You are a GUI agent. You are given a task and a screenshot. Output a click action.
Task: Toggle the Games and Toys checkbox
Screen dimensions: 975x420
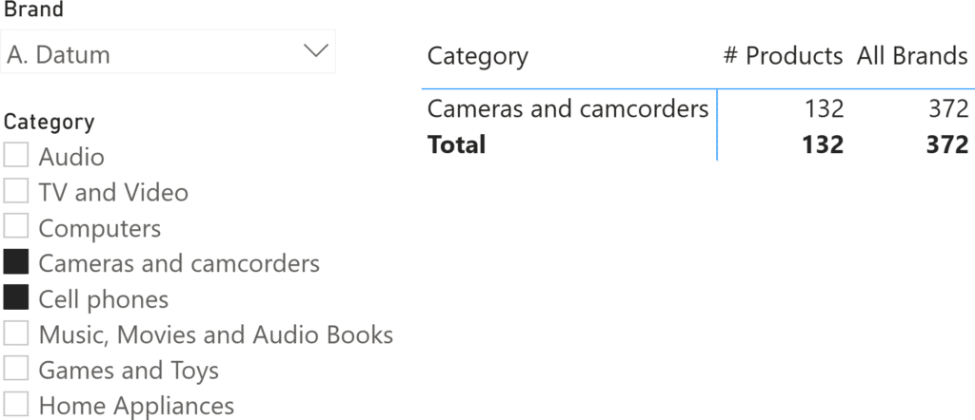coord(16,370)
